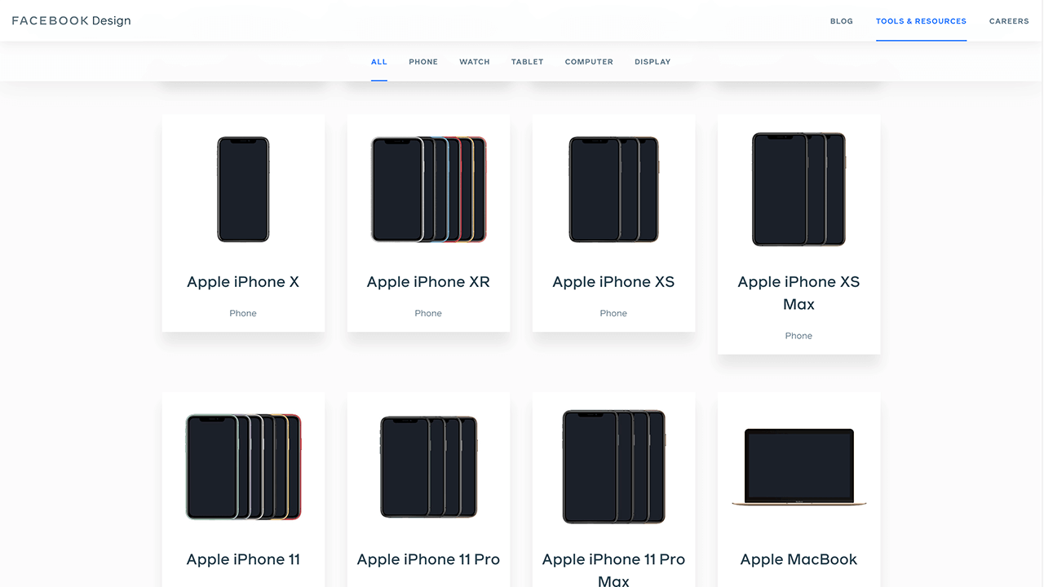1044x587 pixels.
Task: Filter devices by Watch
Action: [475, 62]
